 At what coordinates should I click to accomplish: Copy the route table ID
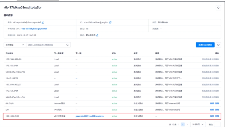coord(110,22)
